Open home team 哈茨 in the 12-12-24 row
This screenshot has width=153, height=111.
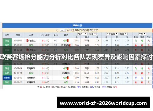(x=31, y=73)
